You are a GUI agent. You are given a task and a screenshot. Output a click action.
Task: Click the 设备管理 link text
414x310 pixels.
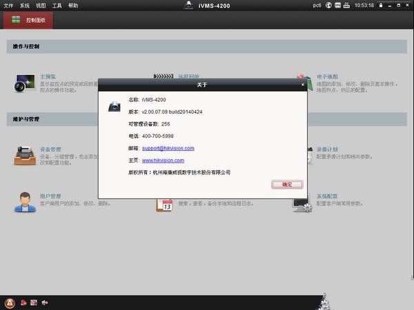point(50,149)
